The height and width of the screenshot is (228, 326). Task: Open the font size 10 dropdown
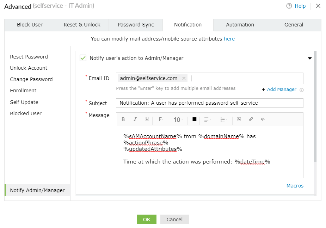178,120
